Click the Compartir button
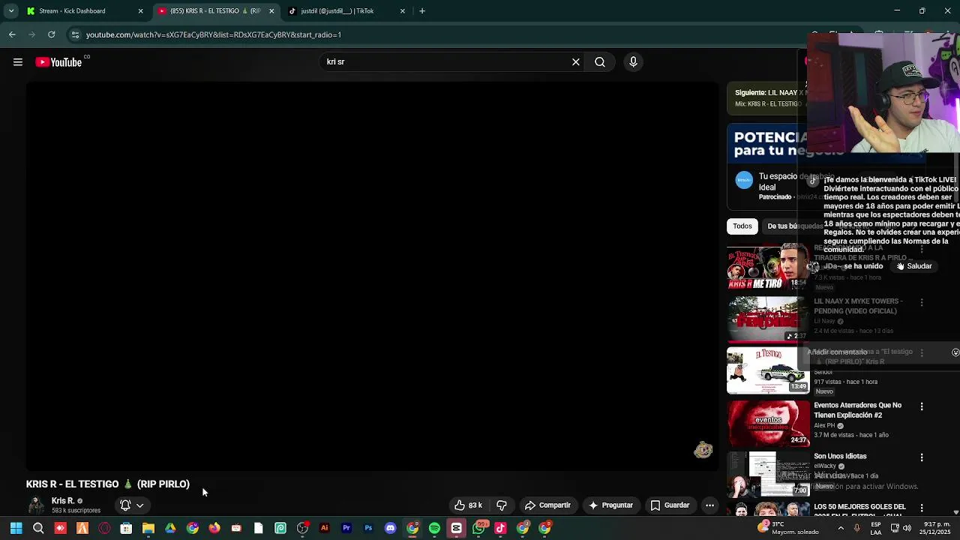The width and height of the screenshot is (960, 540). click(547, 505)
